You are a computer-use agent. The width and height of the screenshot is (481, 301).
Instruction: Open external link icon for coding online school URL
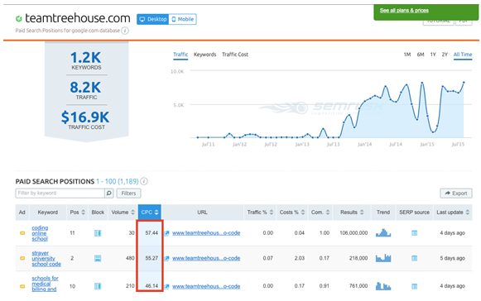click(166, 233)
